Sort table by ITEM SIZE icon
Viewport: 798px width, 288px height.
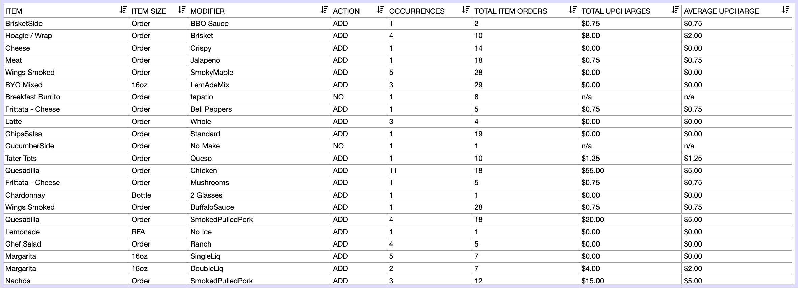pyautogui.click(x=182, y=10)
